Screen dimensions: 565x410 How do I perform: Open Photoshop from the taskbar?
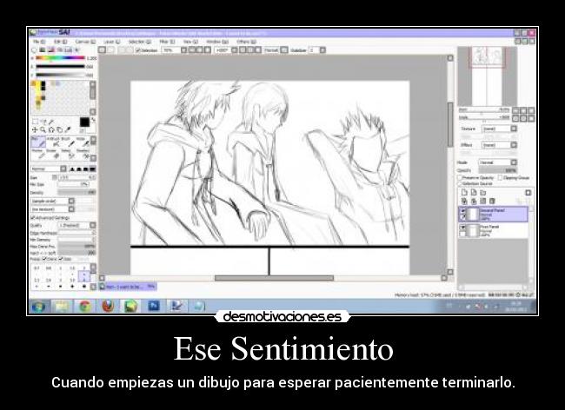154,306
